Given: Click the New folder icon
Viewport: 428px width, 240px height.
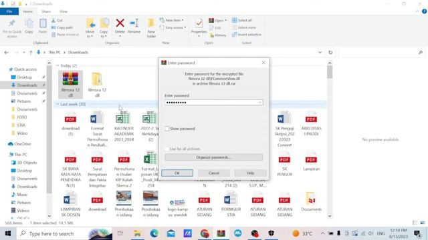Looking at the screenshot, I should [151, 23].
